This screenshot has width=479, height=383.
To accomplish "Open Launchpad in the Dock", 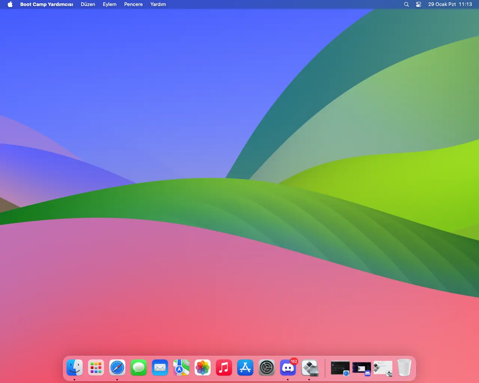I will pyautogui.click(x=96, y=368).
